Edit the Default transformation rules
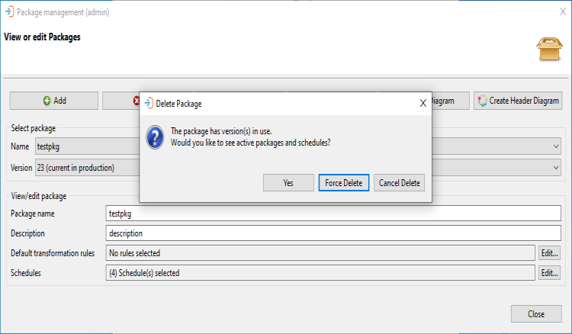The width and height of the screenshot is (572, 334). [550, 252]
